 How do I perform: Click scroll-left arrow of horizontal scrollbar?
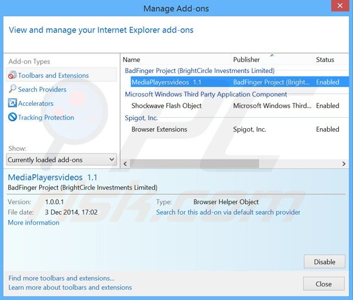pyautogui.click(x=125, y=164)
